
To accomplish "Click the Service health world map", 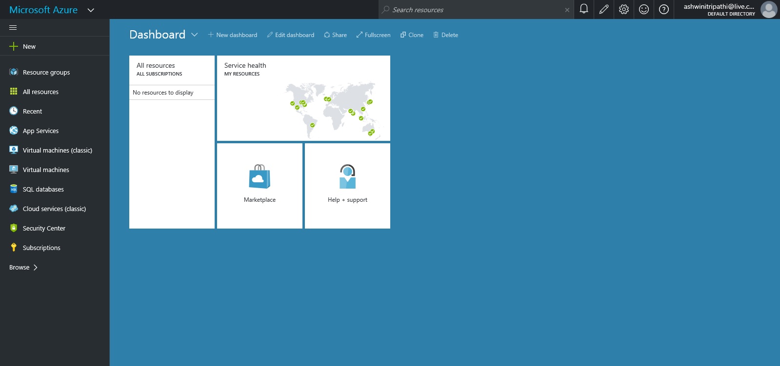I will coord(332,110).
